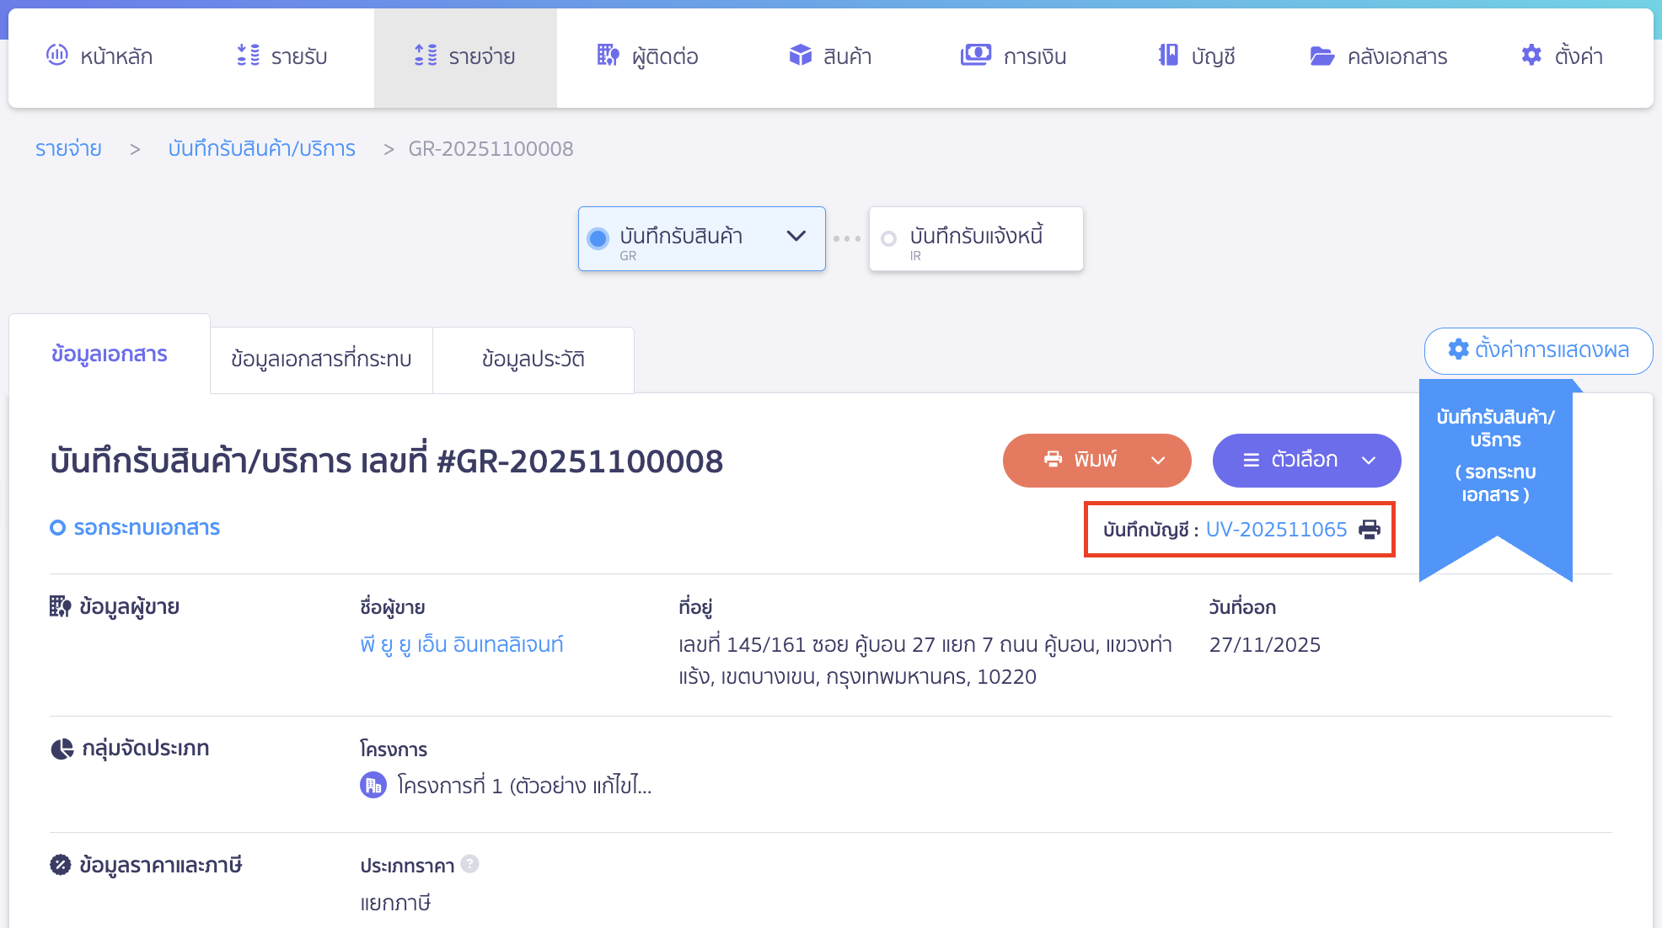Open the พิมพ์ print dropdown arrow

click(1158, 461)
